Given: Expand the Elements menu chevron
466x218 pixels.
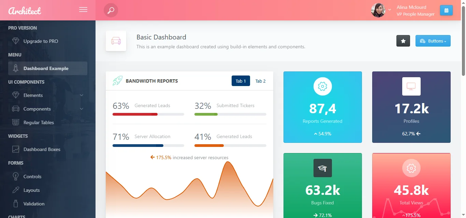Looking at the screenshot, I should [x=81, y=95].
